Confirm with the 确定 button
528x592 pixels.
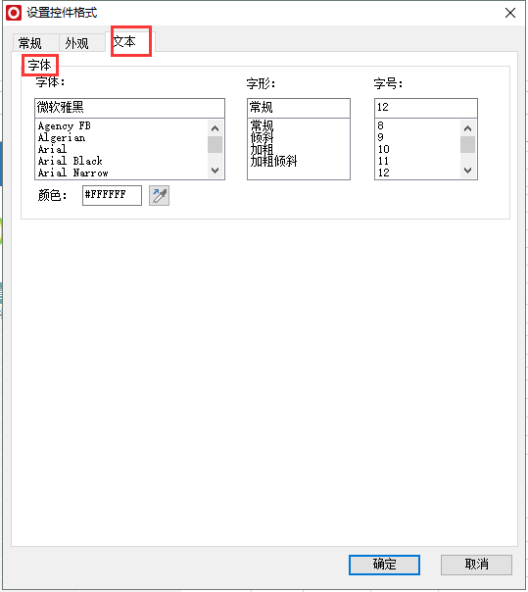tap(384, 565)
